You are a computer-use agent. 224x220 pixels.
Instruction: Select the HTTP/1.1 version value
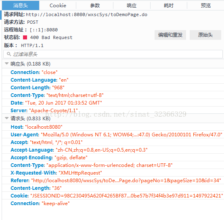[32, 45]
